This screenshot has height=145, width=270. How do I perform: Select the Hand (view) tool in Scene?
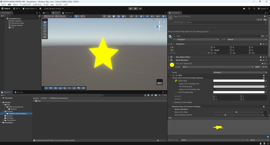point(45,22)
